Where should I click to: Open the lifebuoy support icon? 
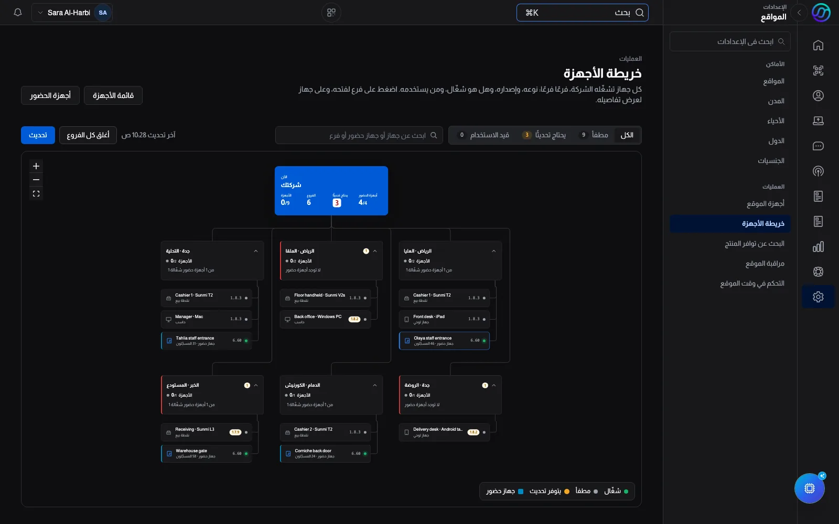tap(818, 272)
